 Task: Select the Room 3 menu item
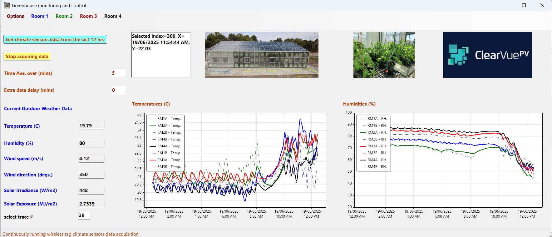[x=88, y=16]
